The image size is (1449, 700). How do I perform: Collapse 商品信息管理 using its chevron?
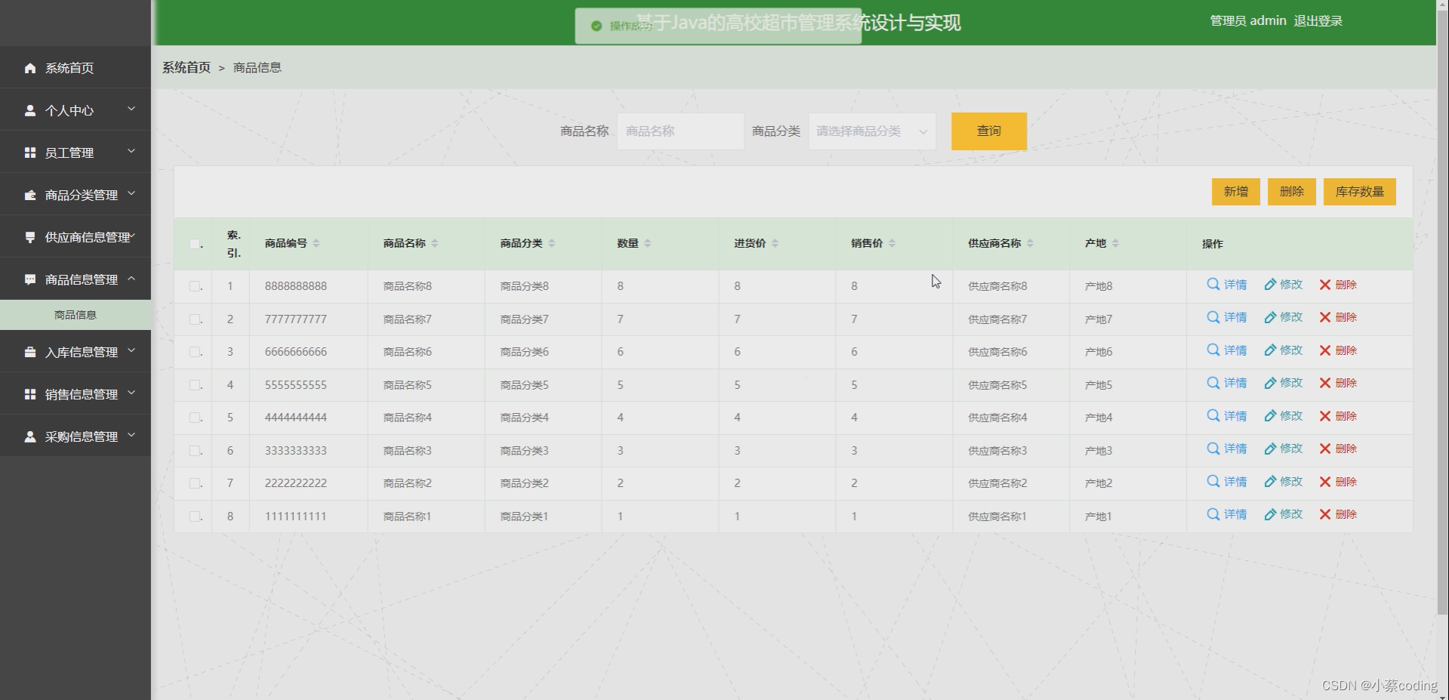tap(131, 278)
